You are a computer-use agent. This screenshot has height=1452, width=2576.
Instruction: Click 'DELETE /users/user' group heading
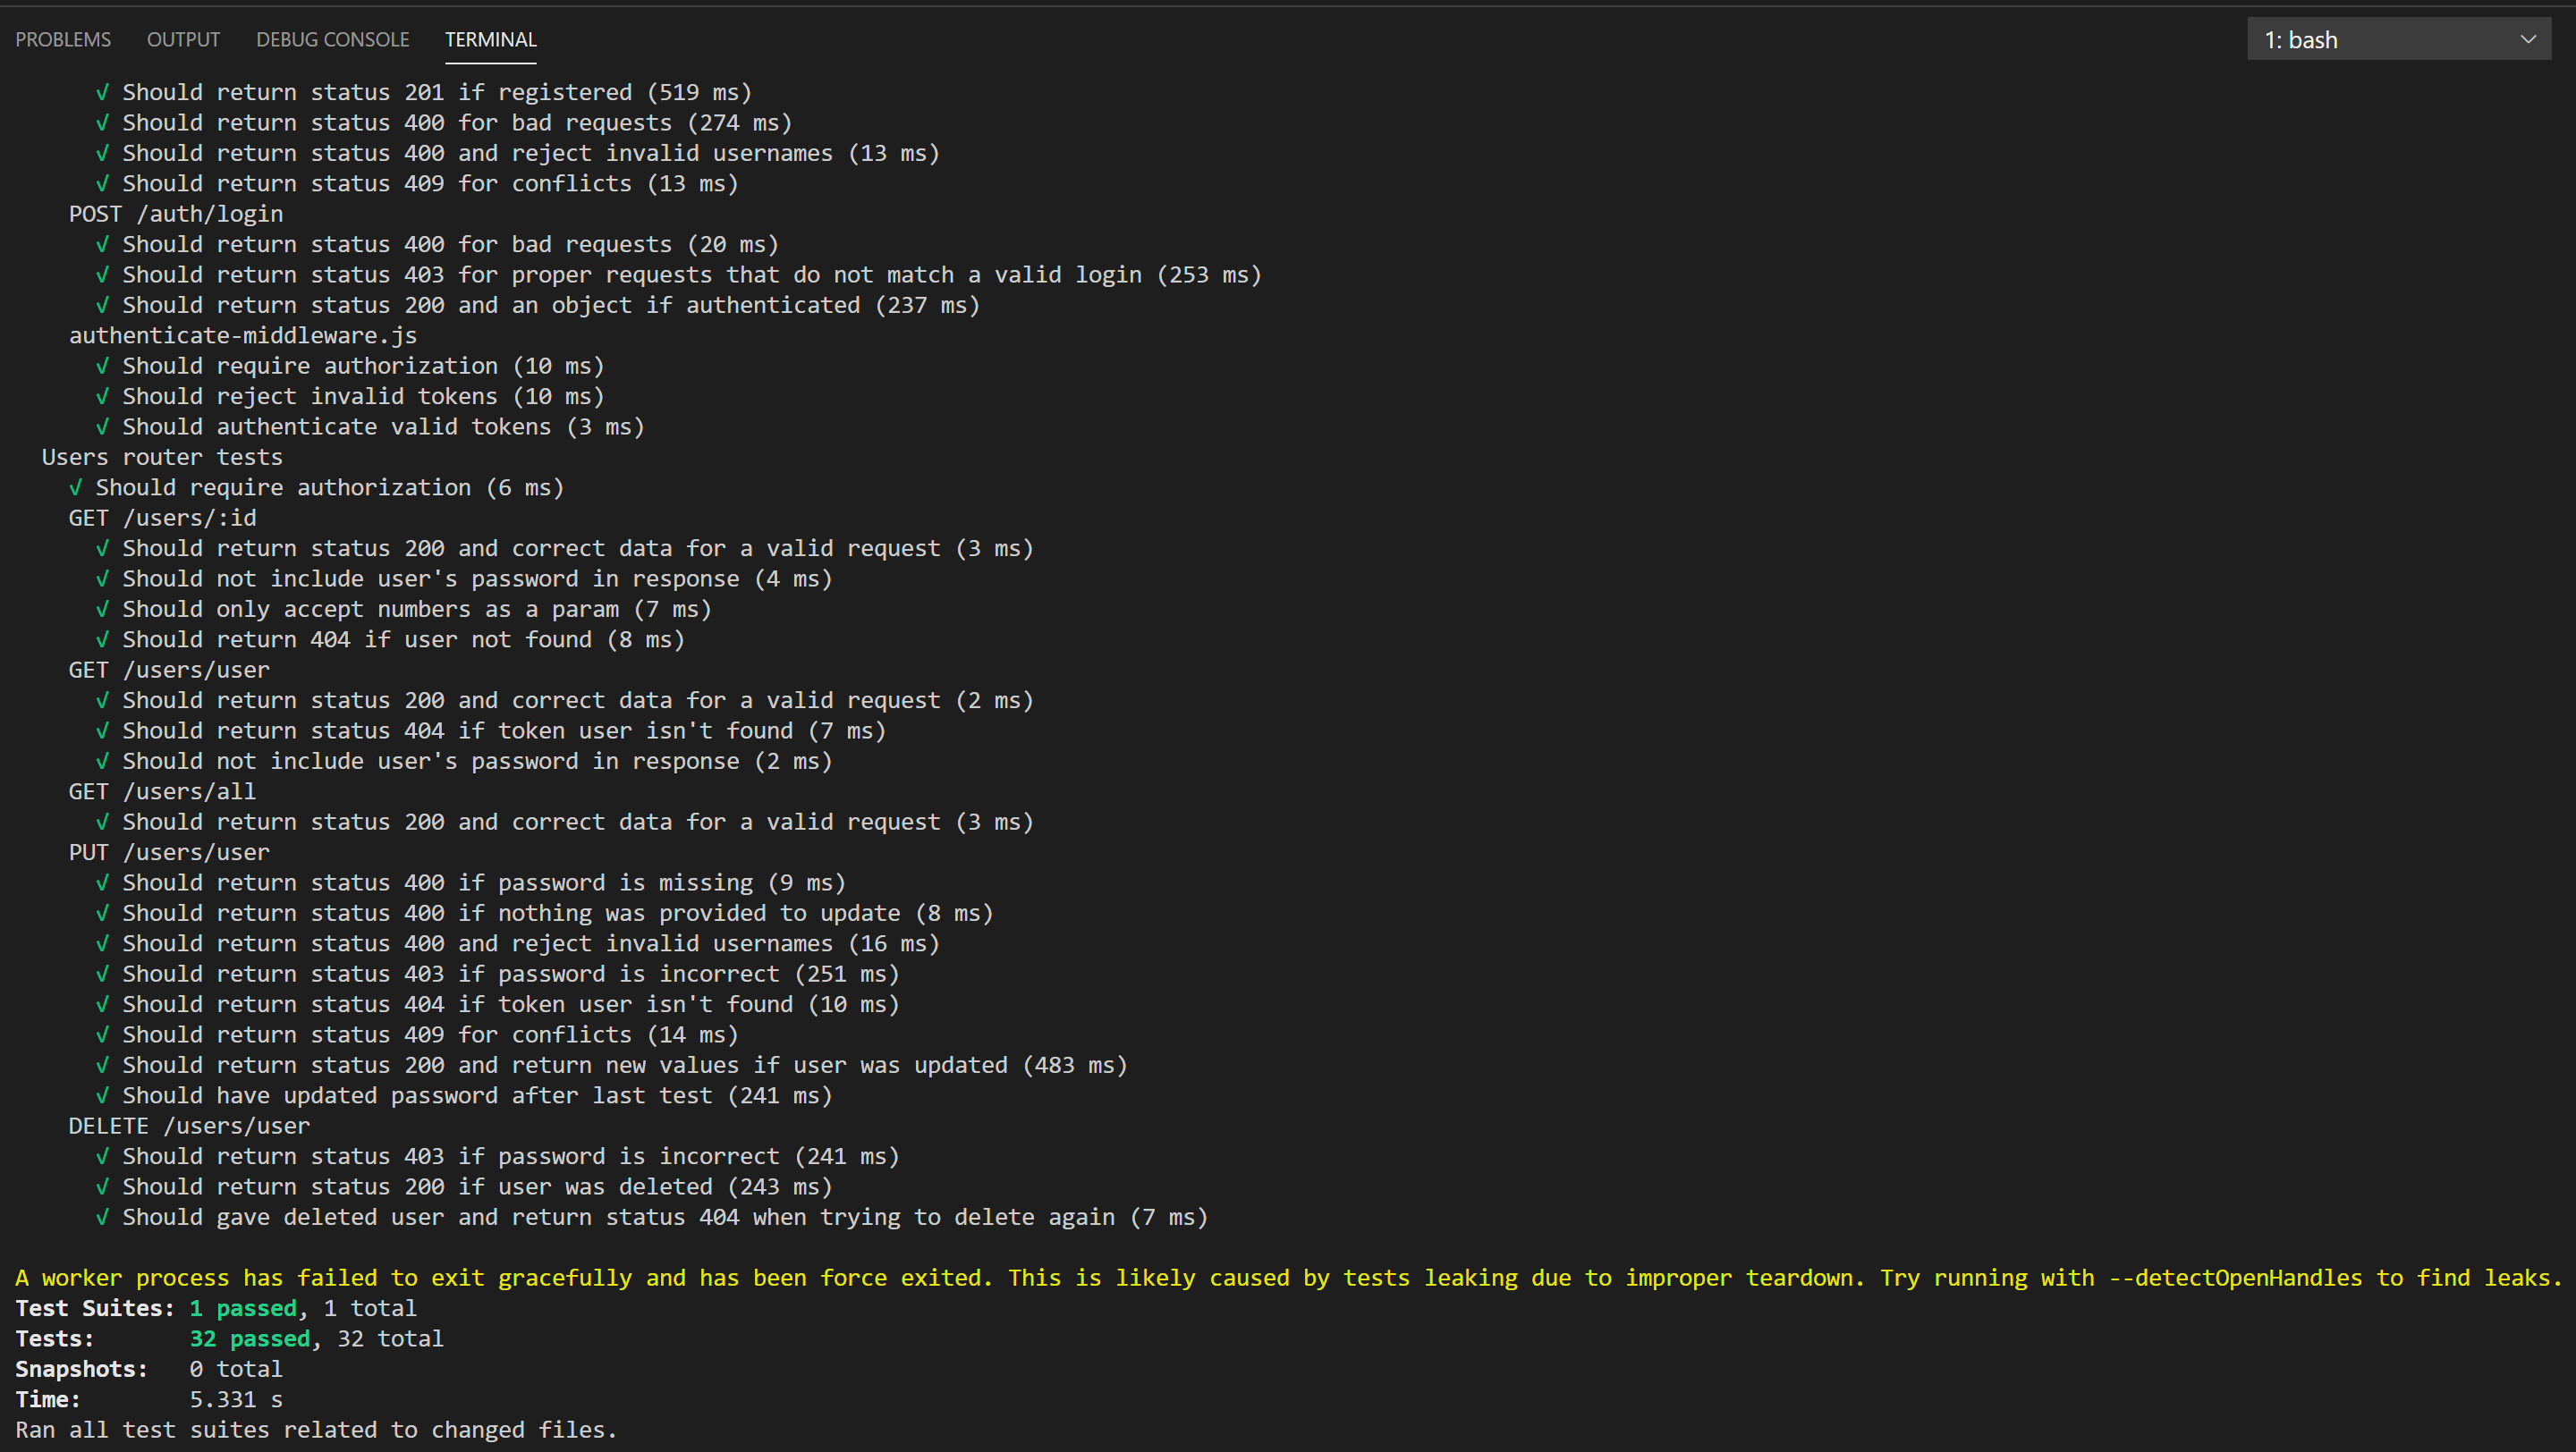click(x=189, y=1127)
